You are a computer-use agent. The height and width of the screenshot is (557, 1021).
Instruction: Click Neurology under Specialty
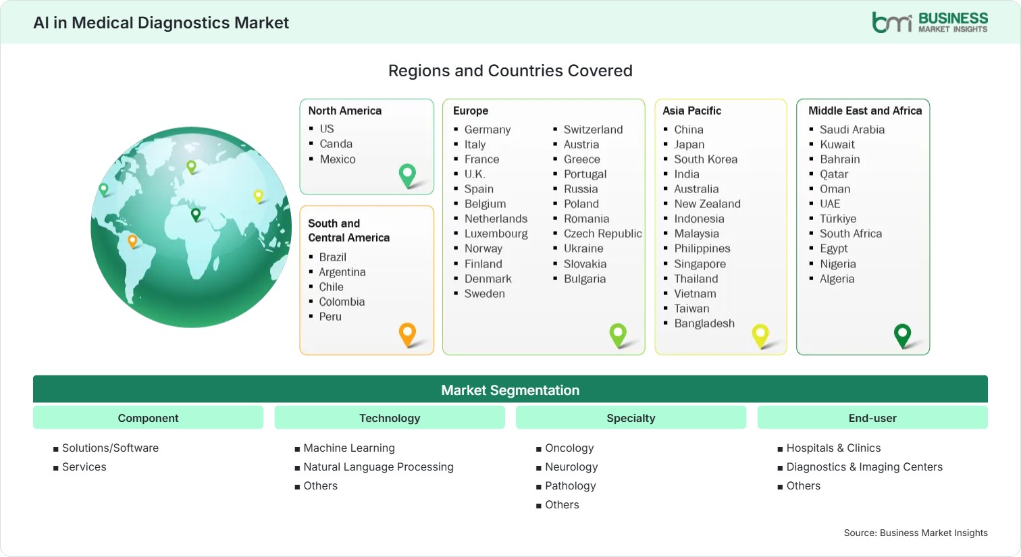572,467
